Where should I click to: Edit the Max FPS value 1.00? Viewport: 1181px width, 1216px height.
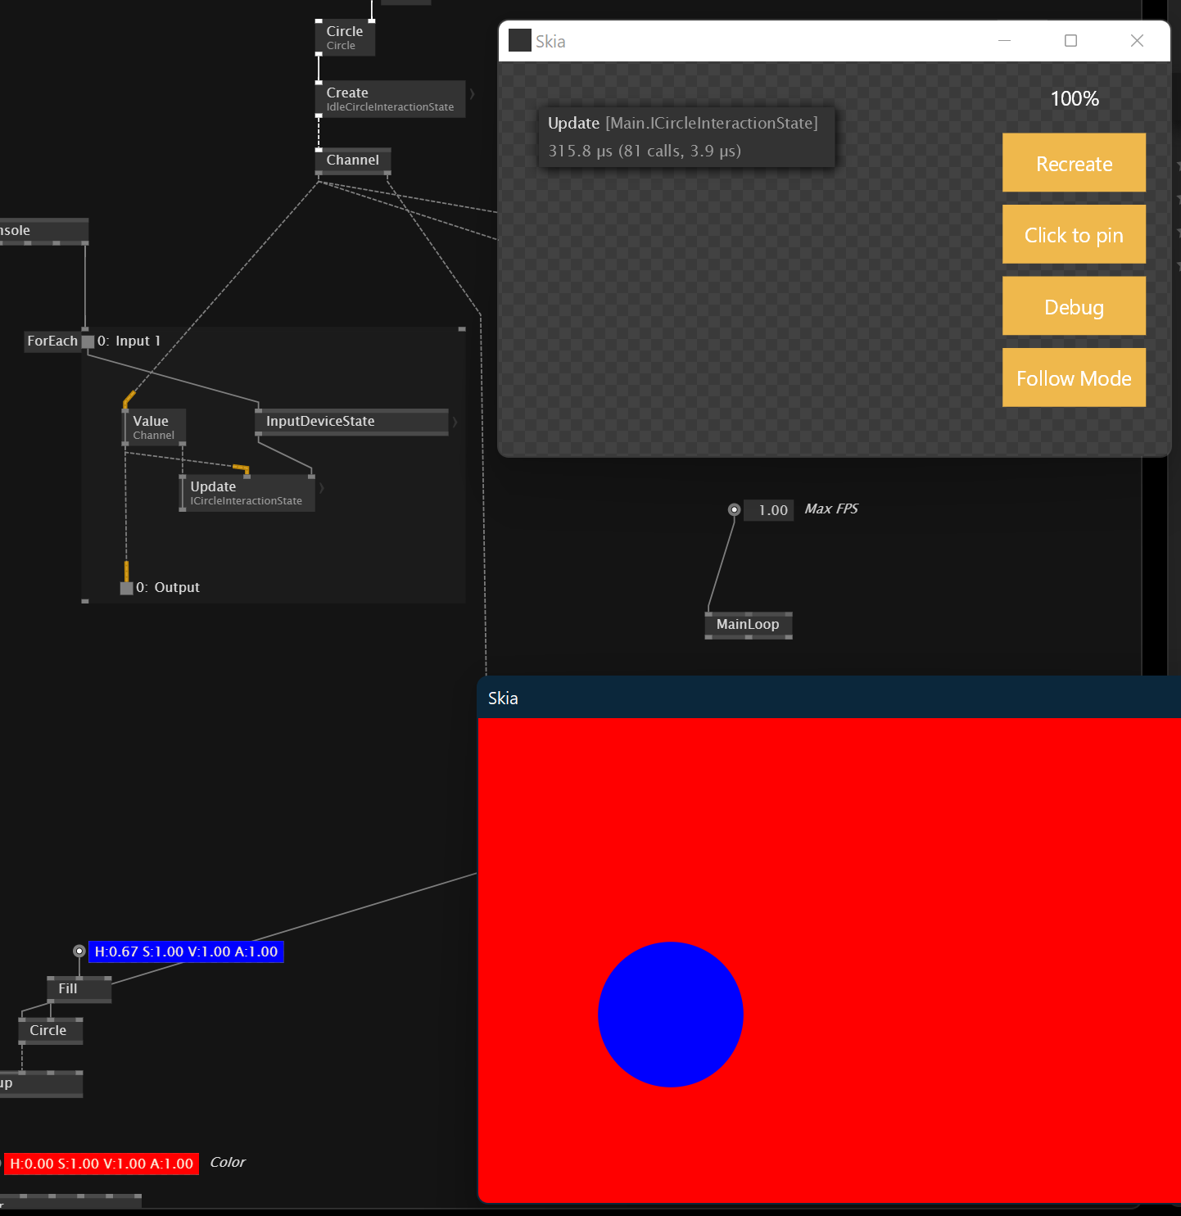point(769,510)
